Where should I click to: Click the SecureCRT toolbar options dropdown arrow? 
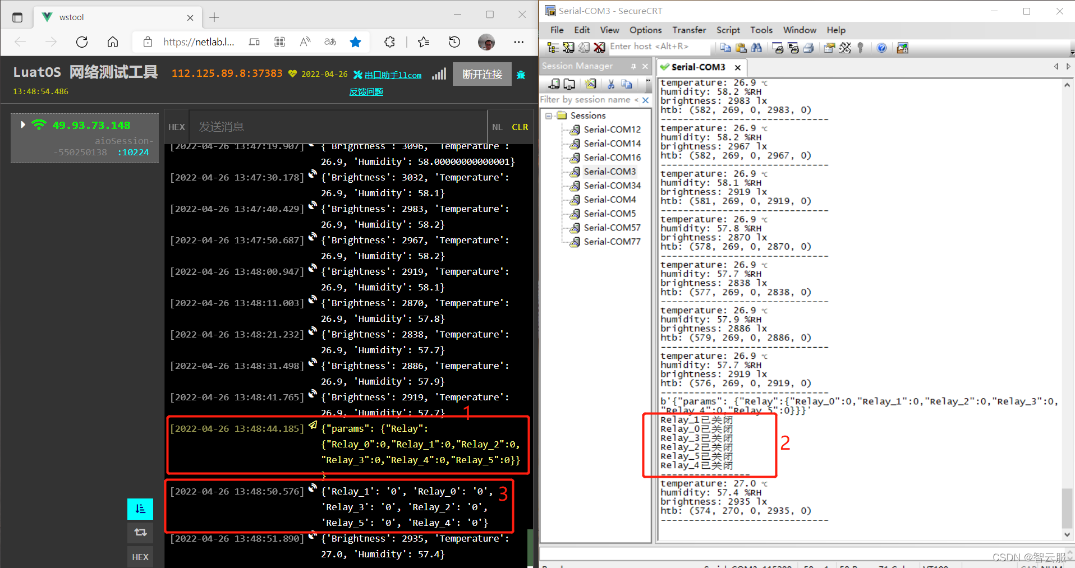(x=1072, y=51)
